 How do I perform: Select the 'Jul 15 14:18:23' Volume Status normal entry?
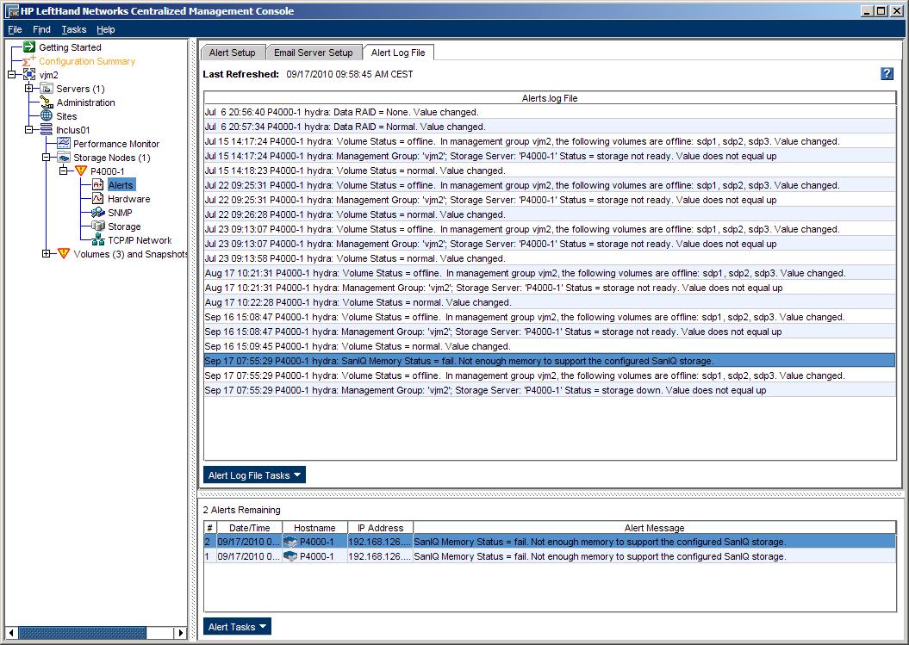(550, 171)
